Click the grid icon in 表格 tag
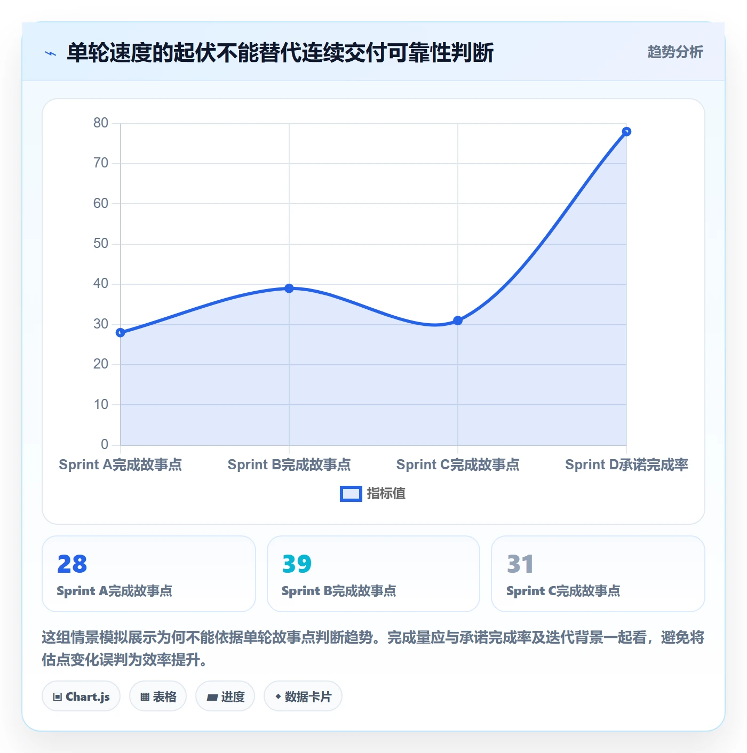This screenshot has height=753, width=747. [145, 697]
